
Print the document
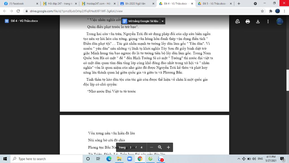[x=248, y=21]
